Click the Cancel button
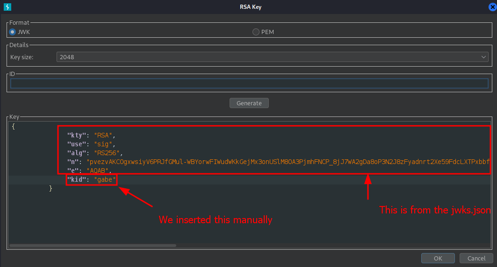Image resolution: width=497 pixels, height=267 pixels. coord(476,258)
